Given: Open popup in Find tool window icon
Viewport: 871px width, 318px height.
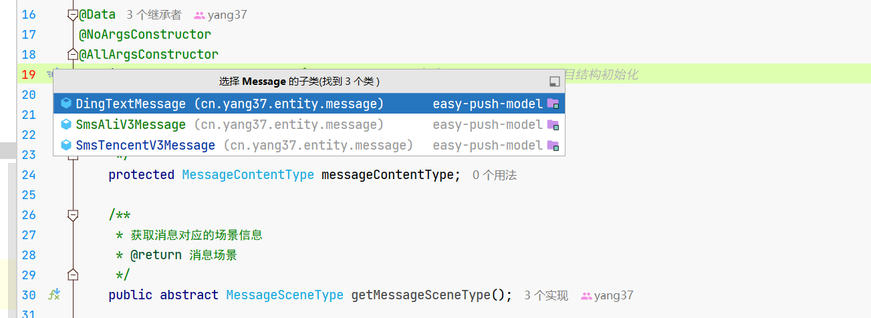Looking at the screenshot, I should 554,82.
